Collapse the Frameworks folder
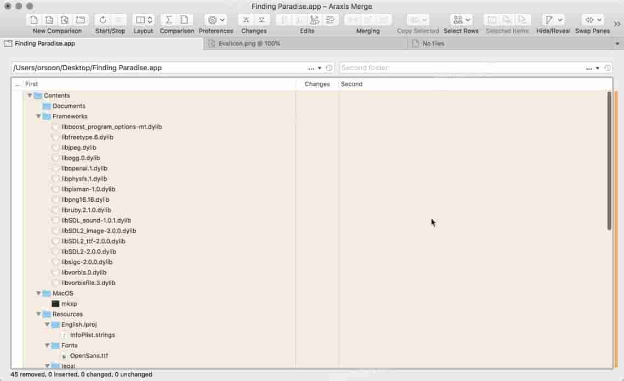Image resolution: width=624 pixels, height=381 pixels. pos(38,116)
